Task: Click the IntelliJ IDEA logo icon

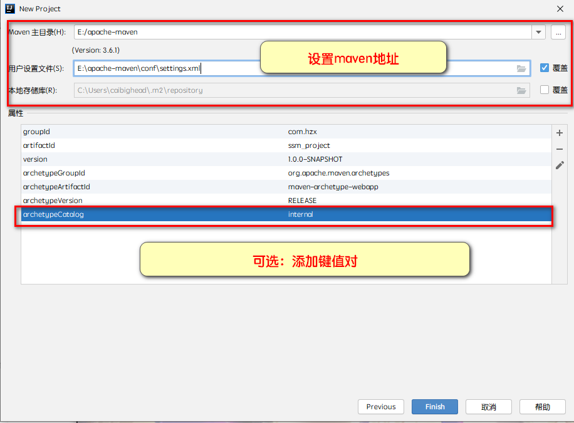Action: click(x=10, y=8)
